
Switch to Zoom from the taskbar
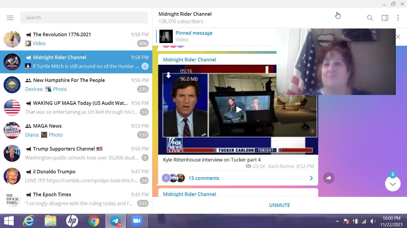coord(136,221)
